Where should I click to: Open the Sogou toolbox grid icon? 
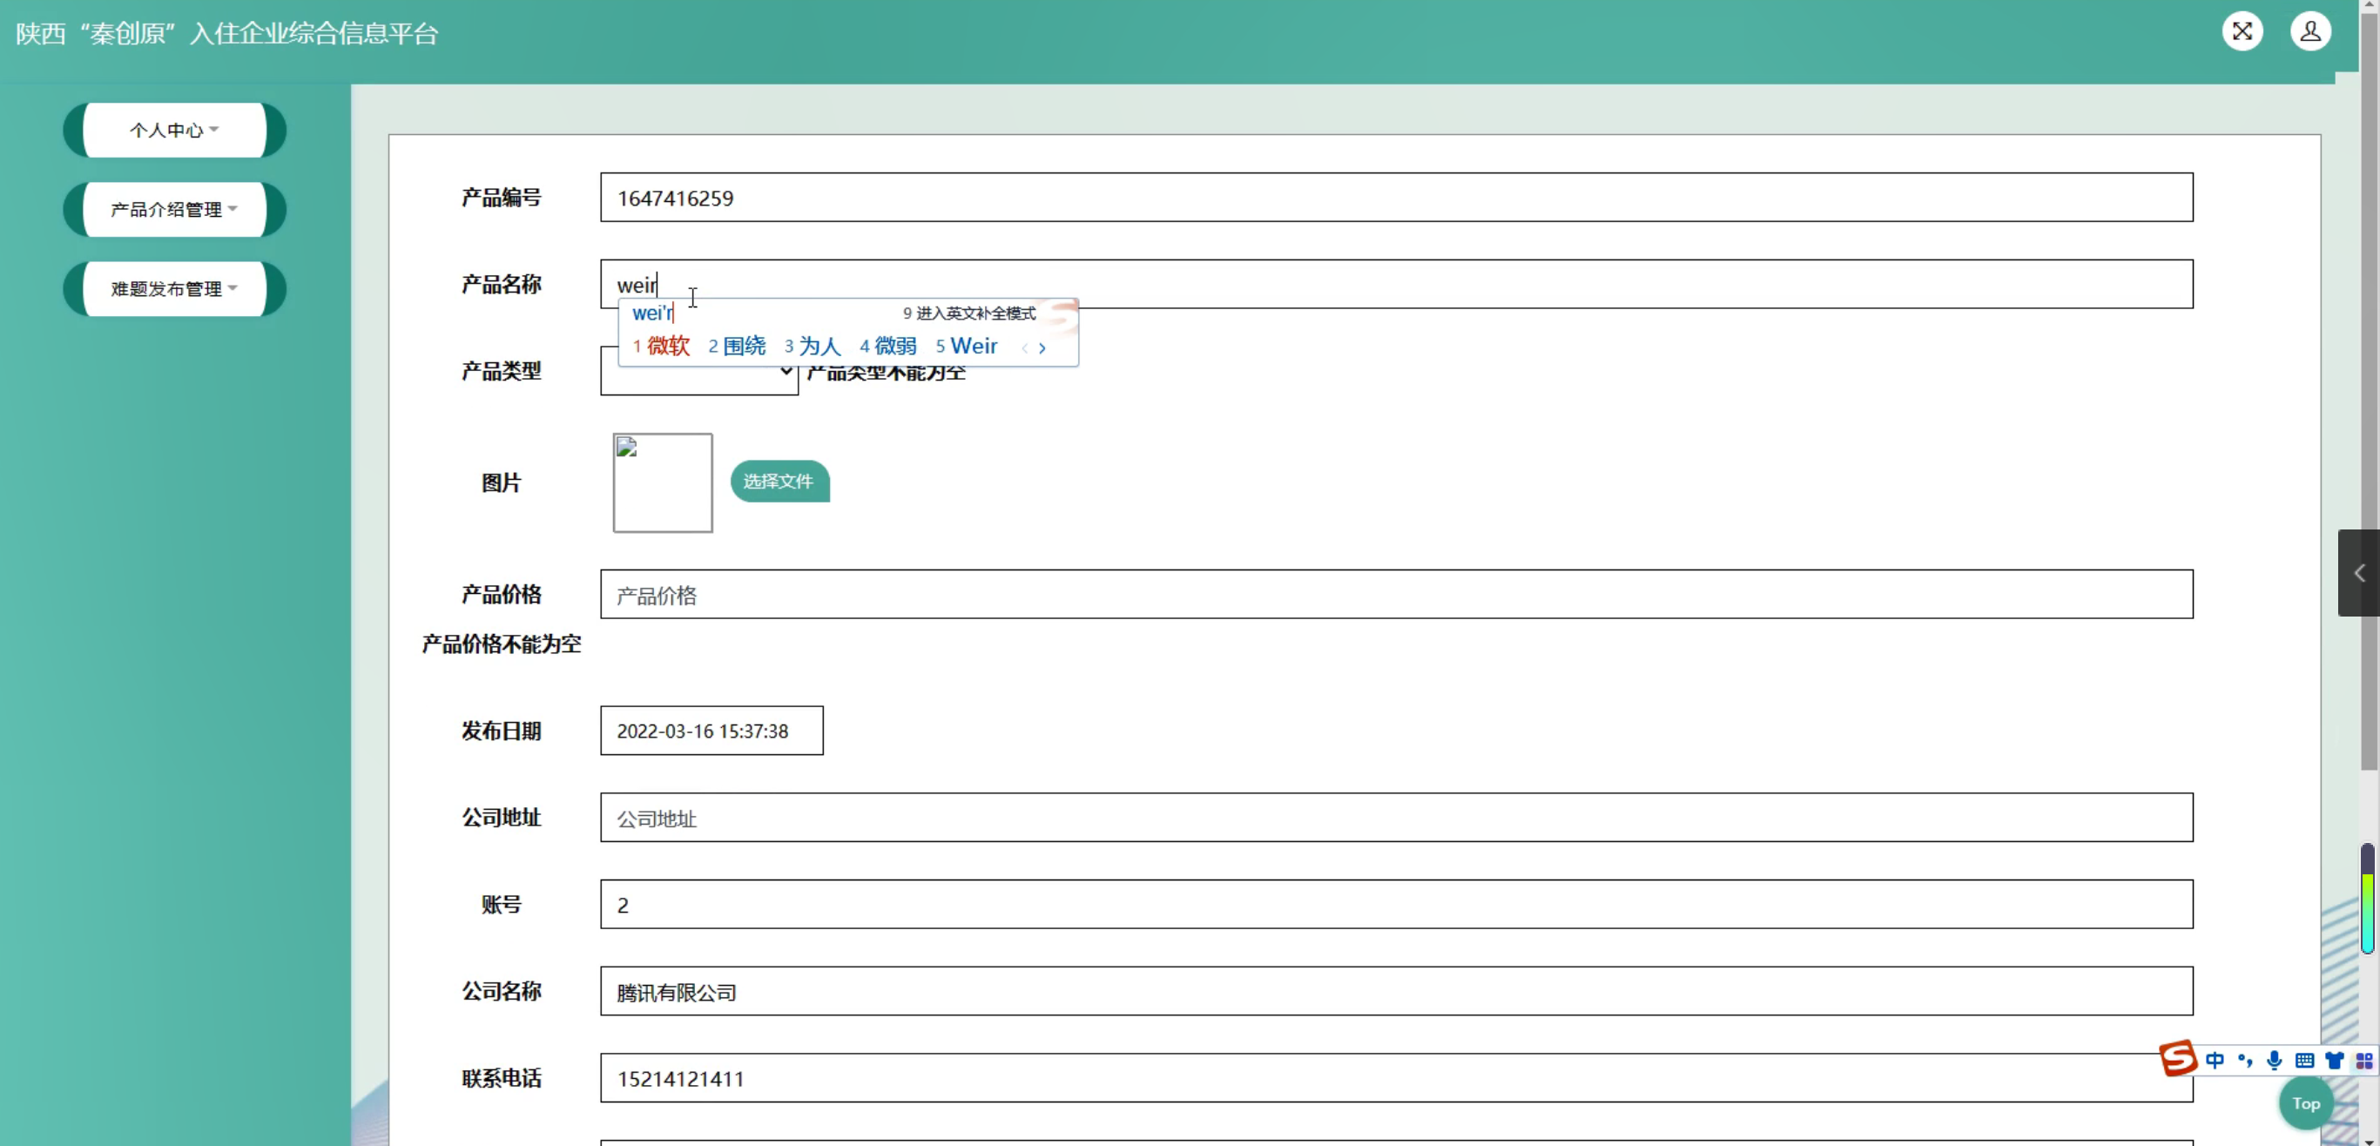click(2364, 1060)
